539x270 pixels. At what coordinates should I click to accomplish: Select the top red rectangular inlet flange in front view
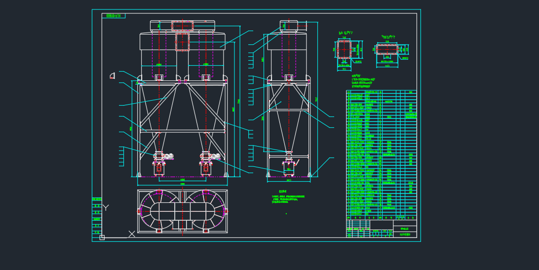pos(182,26)
